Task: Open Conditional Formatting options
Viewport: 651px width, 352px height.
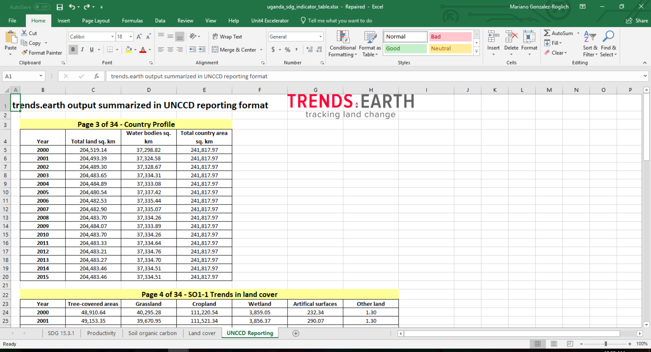Action: (x=342, y=44)
